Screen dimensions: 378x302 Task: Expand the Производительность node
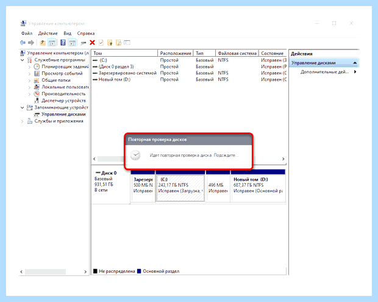tap(29, 94)
